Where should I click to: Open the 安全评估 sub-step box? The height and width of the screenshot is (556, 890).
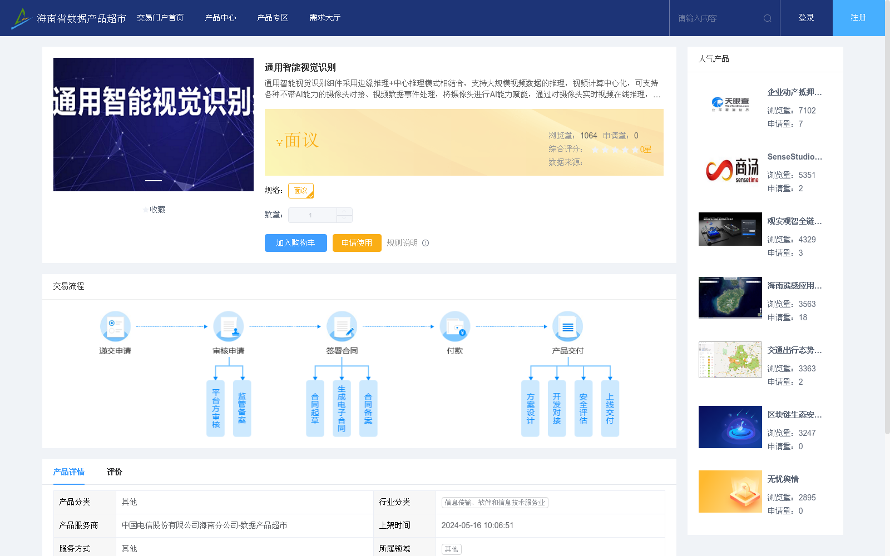click(584, 408)
